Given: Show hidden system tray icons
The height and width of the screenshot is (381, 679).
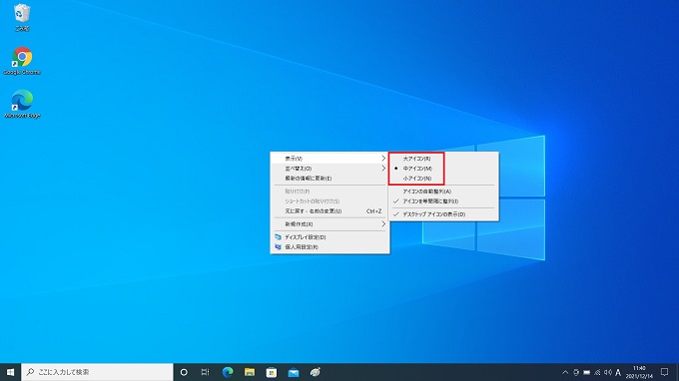Looking at the screenshot, I should point(565,372).
